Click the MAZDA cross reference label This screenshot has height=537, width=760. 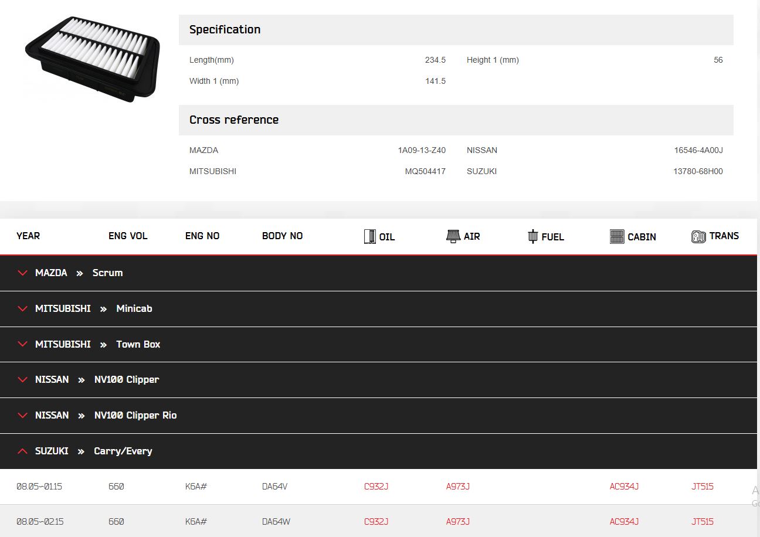point(203,150)
